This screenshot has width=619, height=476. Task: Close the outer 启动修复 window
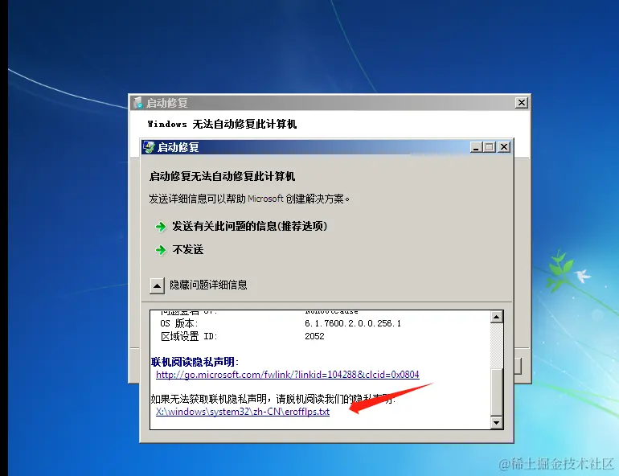coord(522,103)
